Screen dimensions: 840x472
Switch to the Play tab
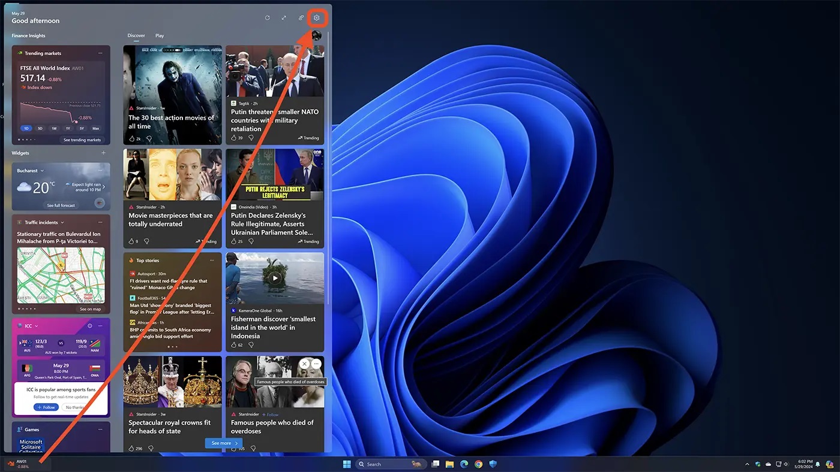coord(160,36)
